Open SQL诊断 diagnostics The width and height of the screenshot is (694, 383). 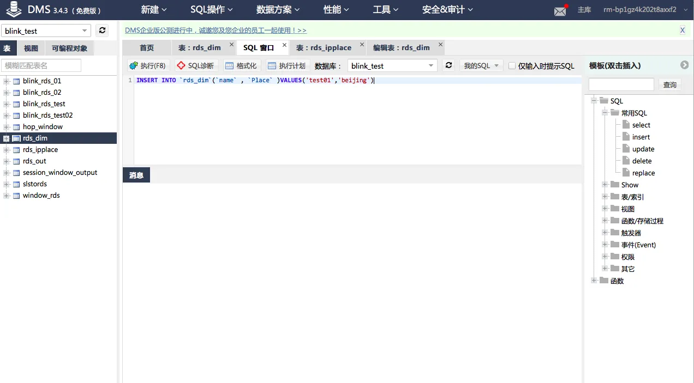[195, 65]
